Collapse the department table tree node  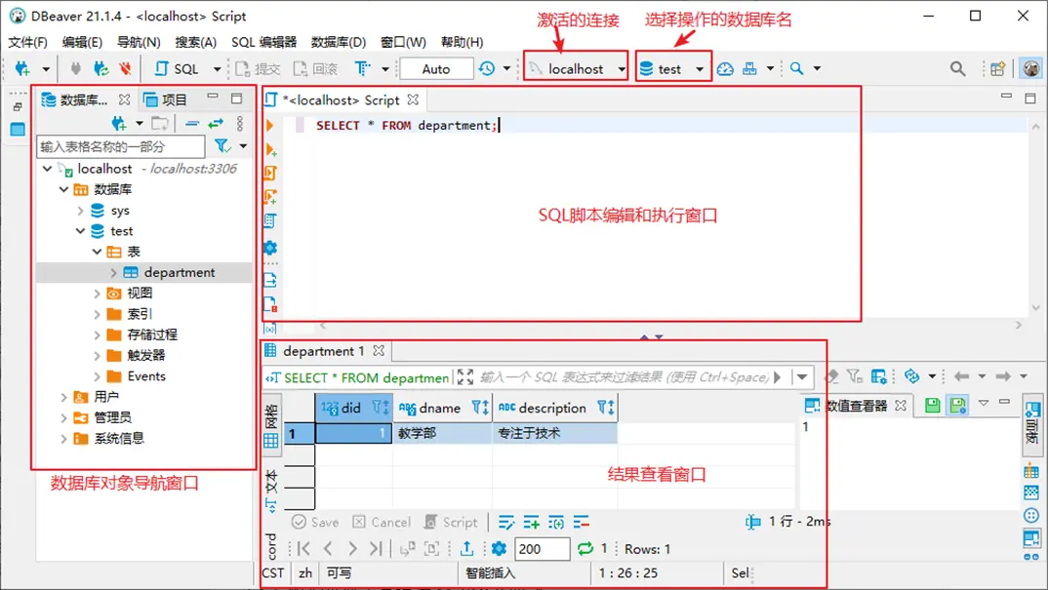click(x=112, y=271)
